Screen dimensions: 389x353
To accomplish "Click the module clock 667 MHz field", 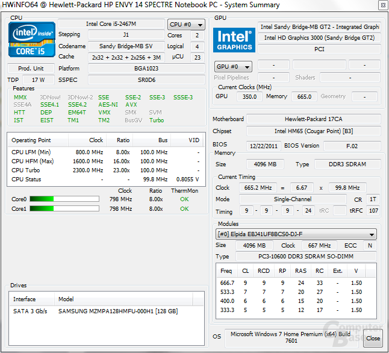I will point(319,246).
